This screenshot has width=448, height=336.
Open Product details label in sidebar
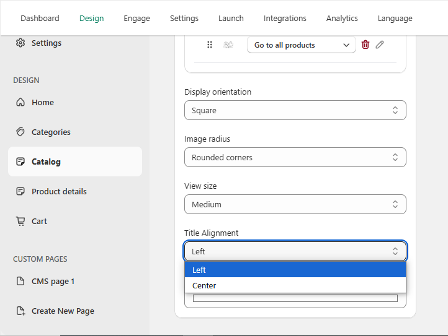coord(59,191)
